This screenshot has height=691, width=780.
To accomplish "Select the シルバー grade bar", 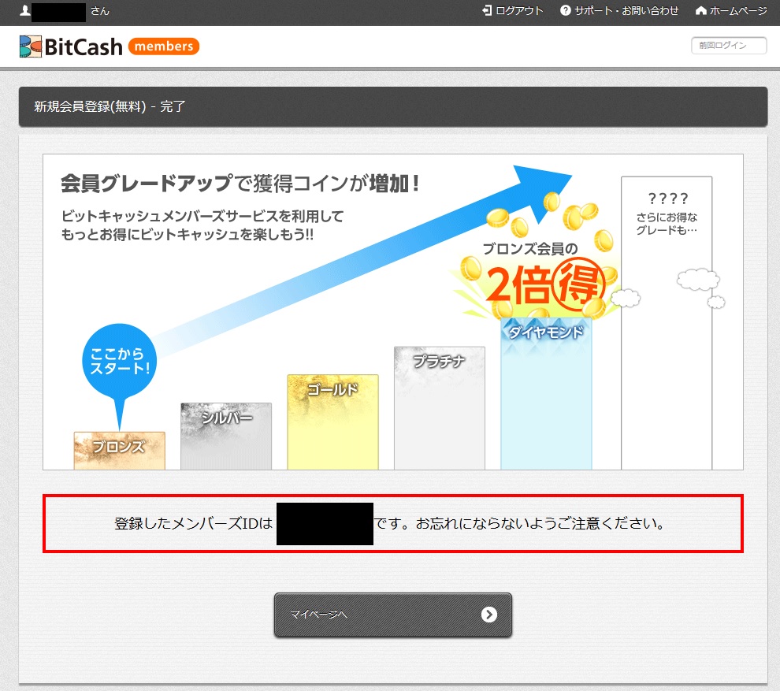I will [226, 437].
